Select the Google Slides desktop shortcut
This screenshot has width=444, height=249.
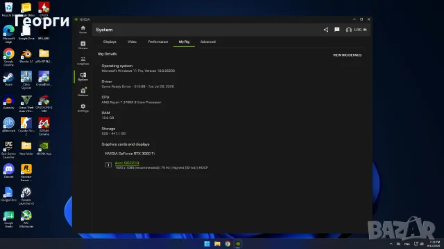pyautogui.click(x=26, y=9)
